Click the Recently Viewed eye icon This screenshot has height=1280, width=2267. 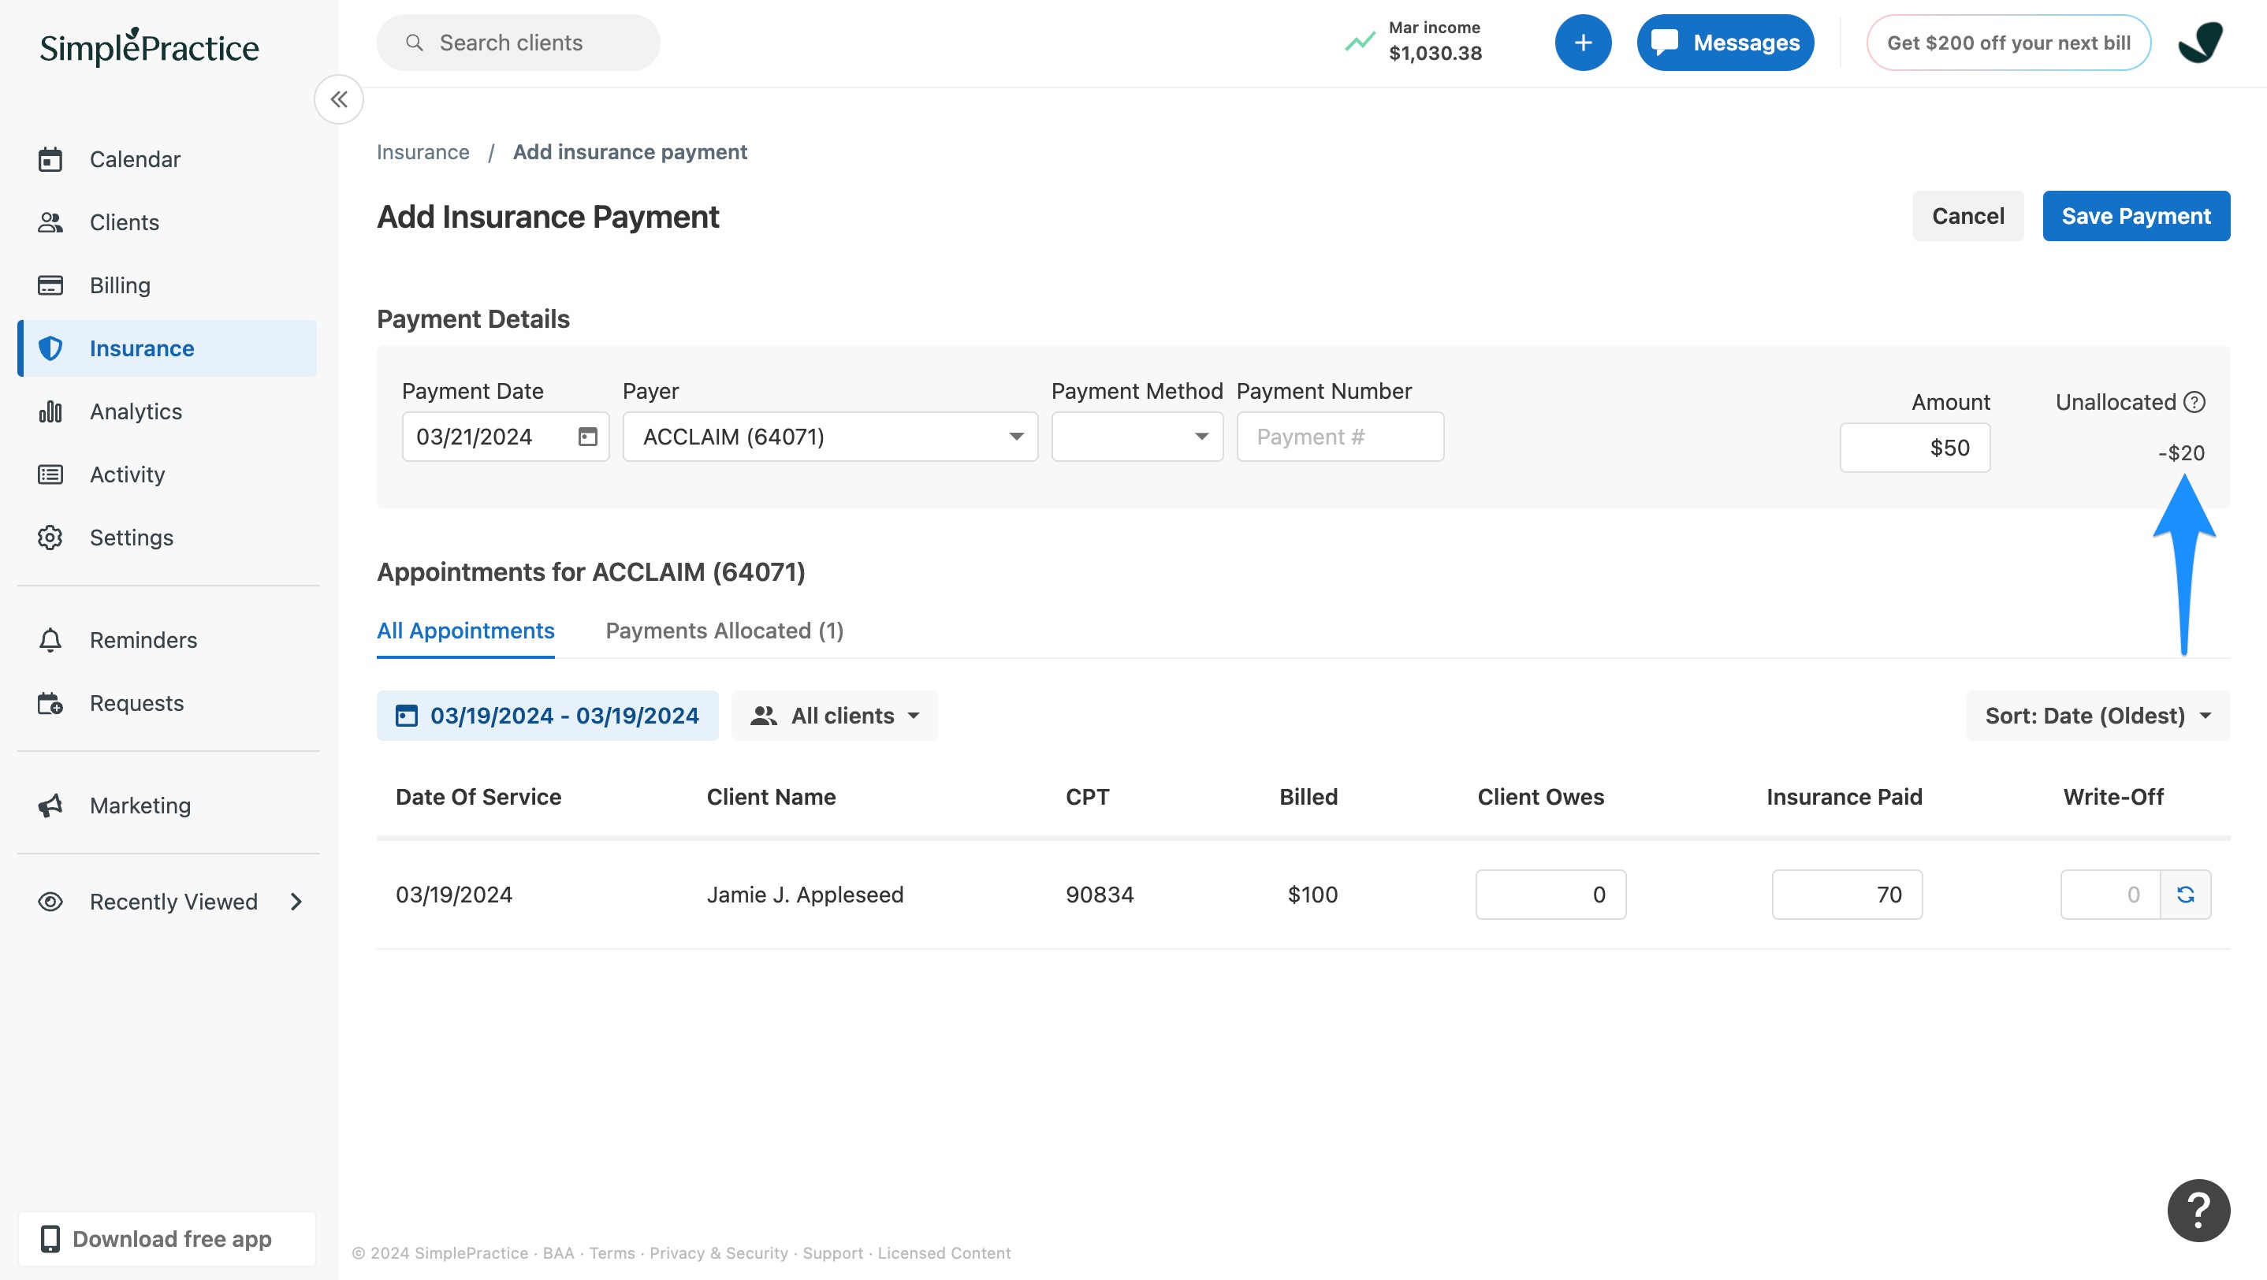(50, 902)
